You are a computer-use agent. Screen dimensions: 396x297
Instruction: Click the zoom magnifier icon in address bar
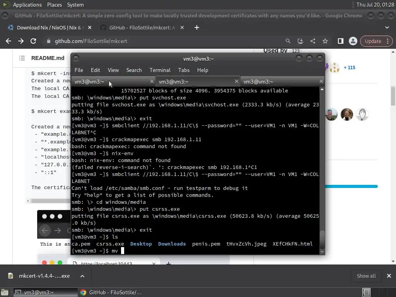(288, 41)
